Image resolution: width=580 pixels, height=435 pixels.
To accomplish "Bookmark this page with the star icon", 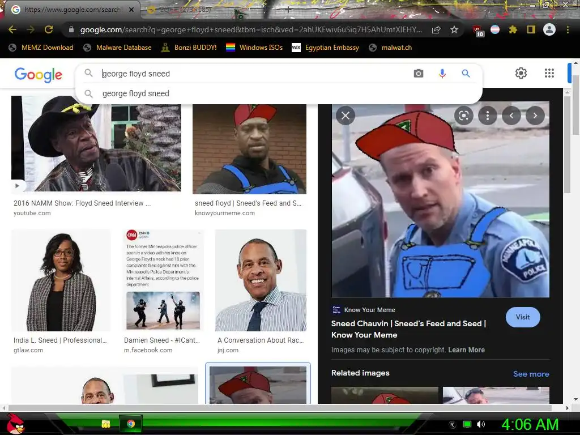I will (454, 29).
